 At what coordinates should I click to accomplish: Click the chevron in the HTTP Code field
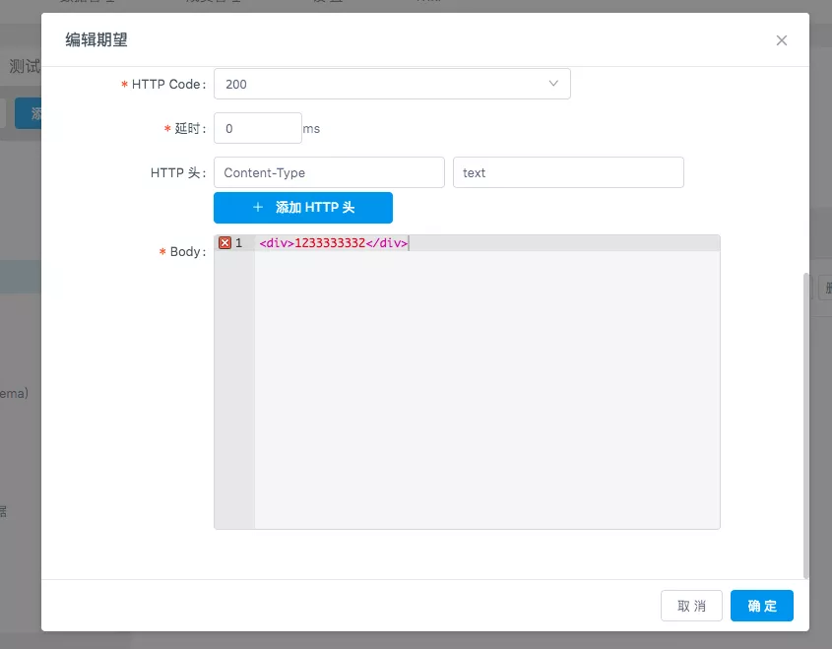[553, 84]
